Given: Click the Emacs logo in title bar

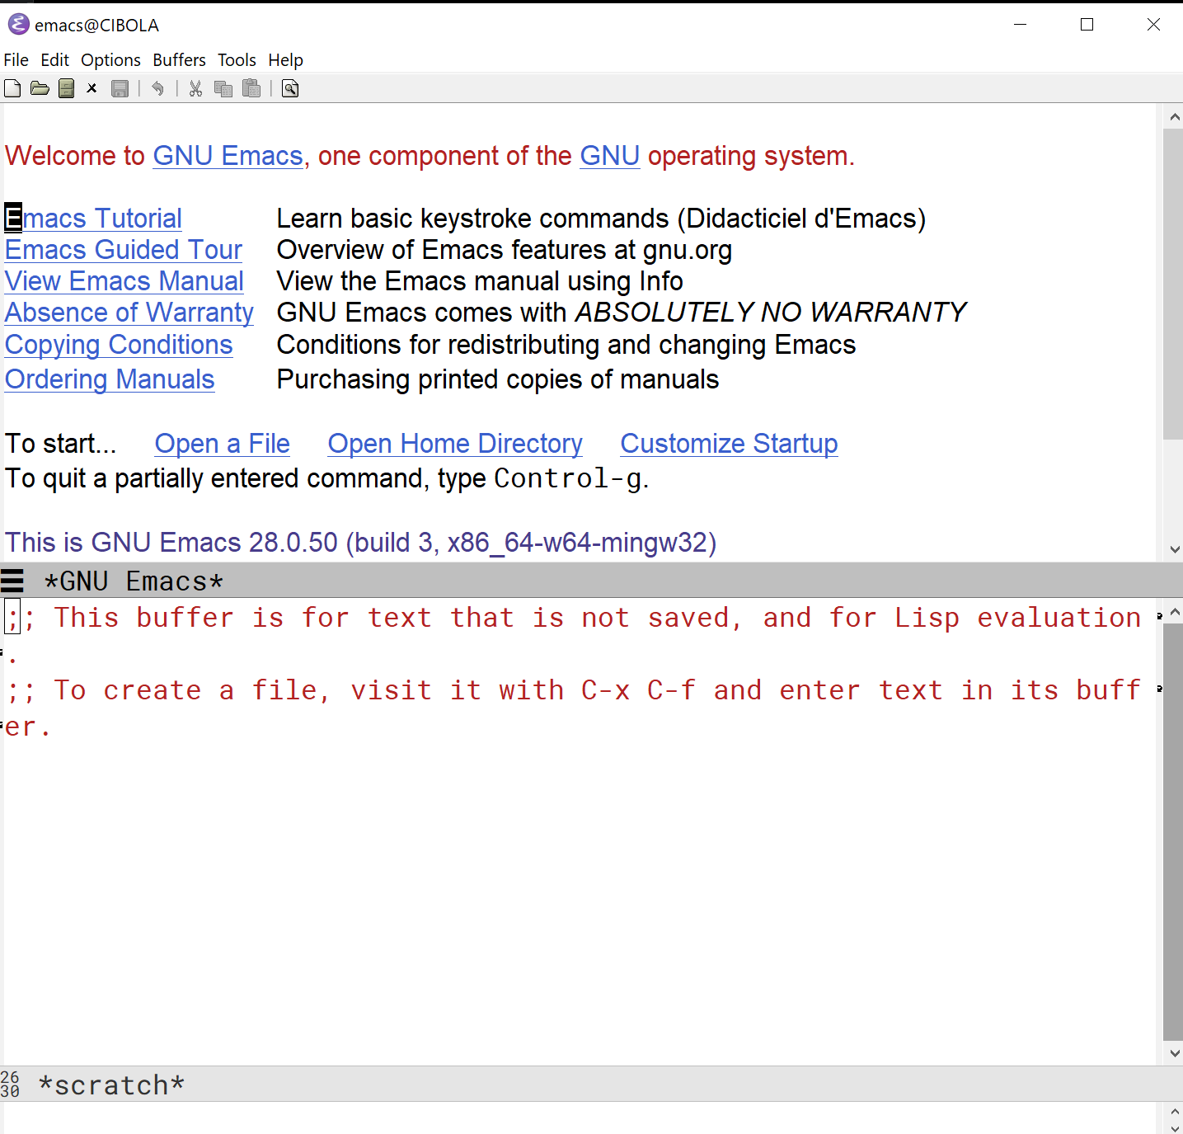Looking at the screenshot, I should click(18, 25).
